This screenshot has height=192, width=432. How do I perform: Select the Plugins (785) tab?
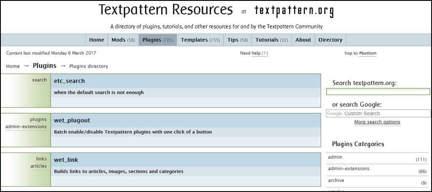tap(158, 40)
